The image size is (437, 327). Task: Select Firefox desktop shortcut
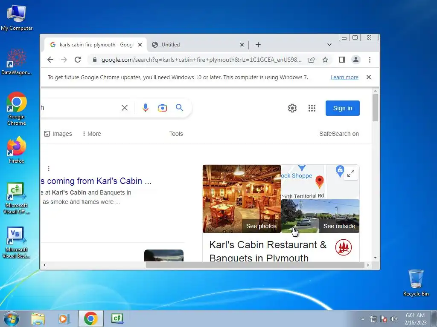17,149
